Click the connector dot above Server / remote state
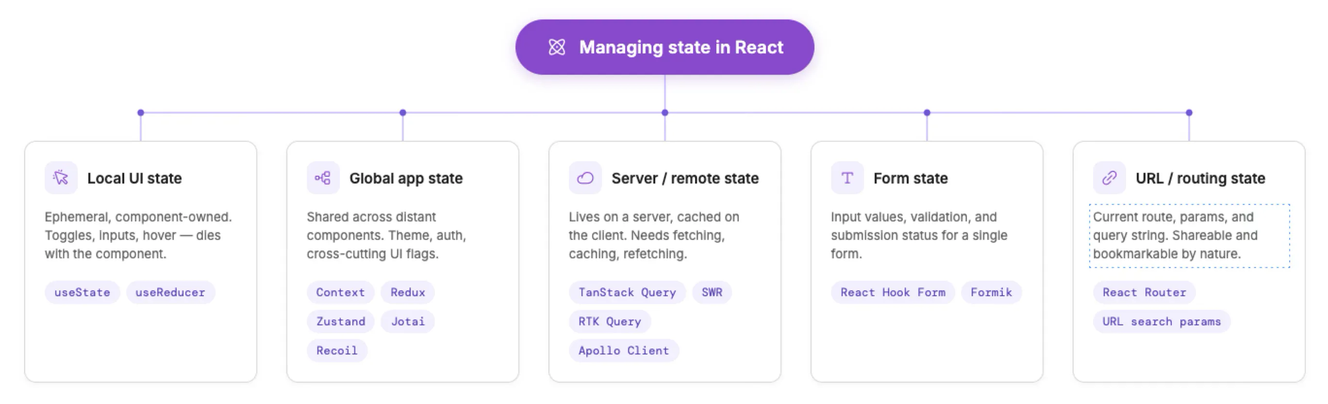The height and width of the screenshot is (404, 1328). (x=664, y=113)
